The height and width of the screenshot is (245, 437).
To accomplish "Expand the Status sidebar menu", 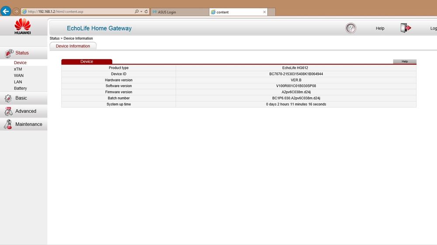I will pyautogui.click(x=22, y=53).
